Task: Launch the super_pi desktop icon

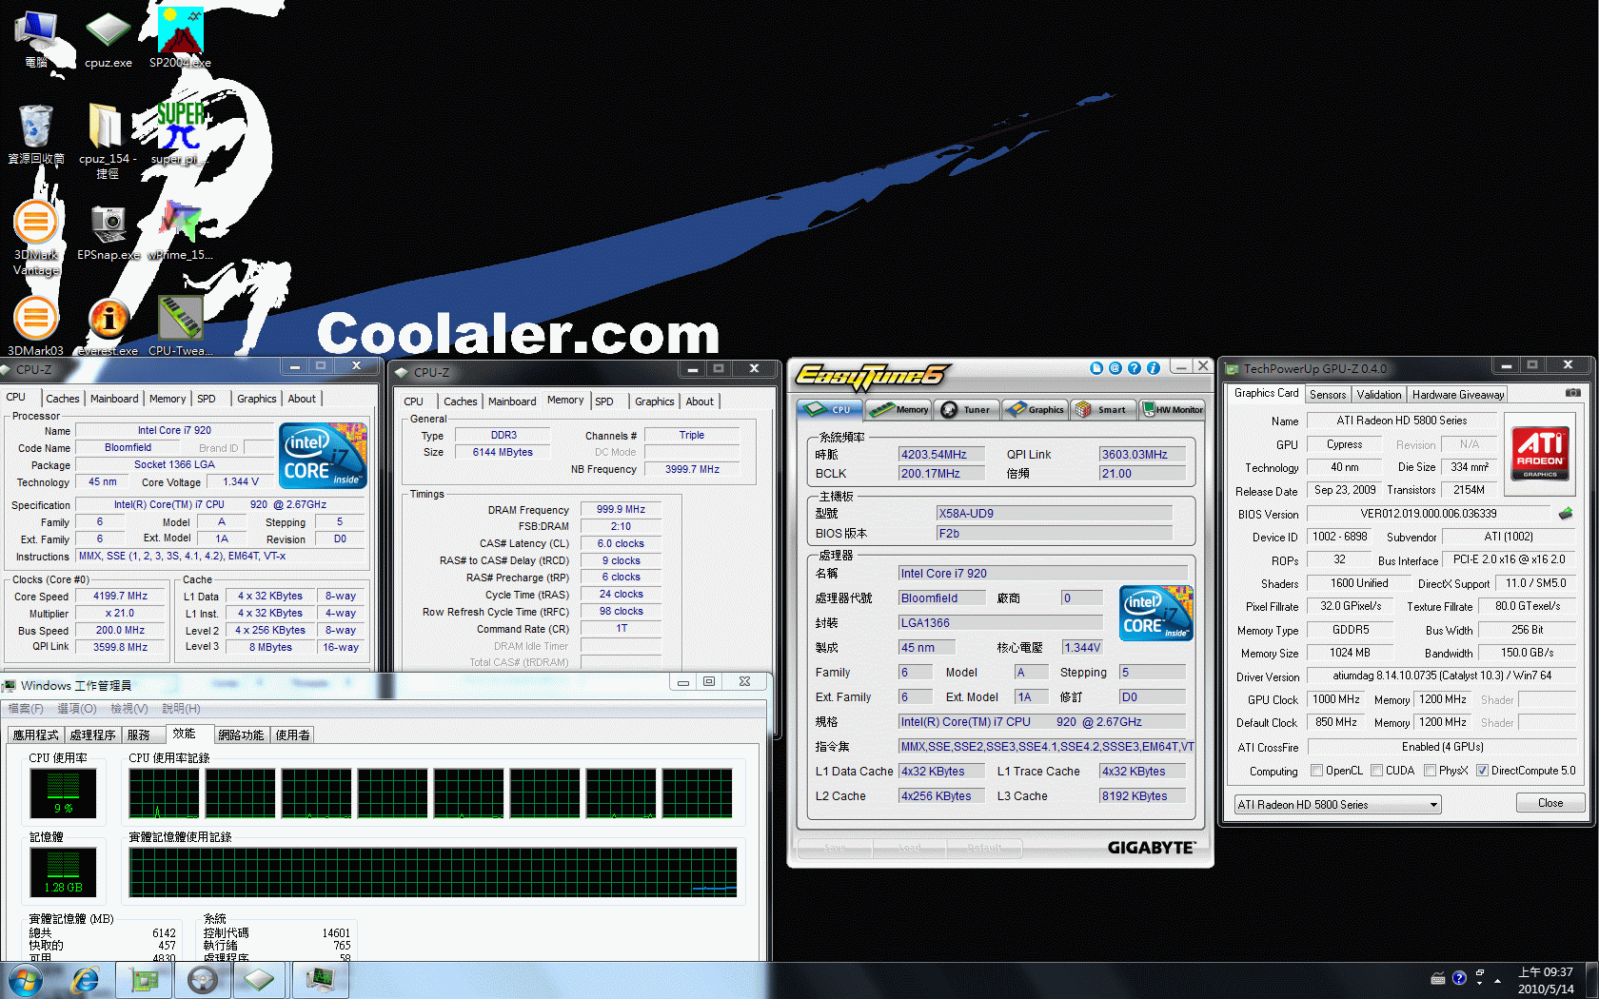Action: coord(180,134)
